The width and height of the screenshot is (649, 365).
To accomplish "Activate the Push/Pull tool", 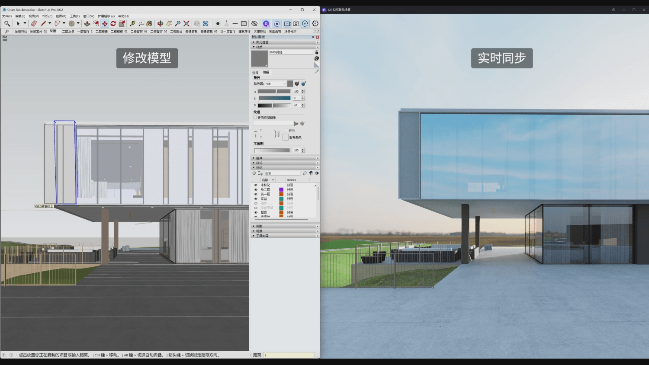I will [x=87, y=23].
